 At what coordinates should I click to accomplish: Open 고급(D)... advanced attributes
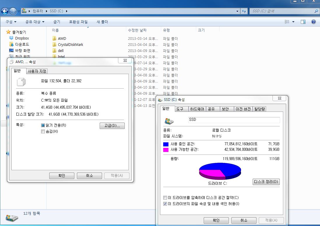click(112, 125)
